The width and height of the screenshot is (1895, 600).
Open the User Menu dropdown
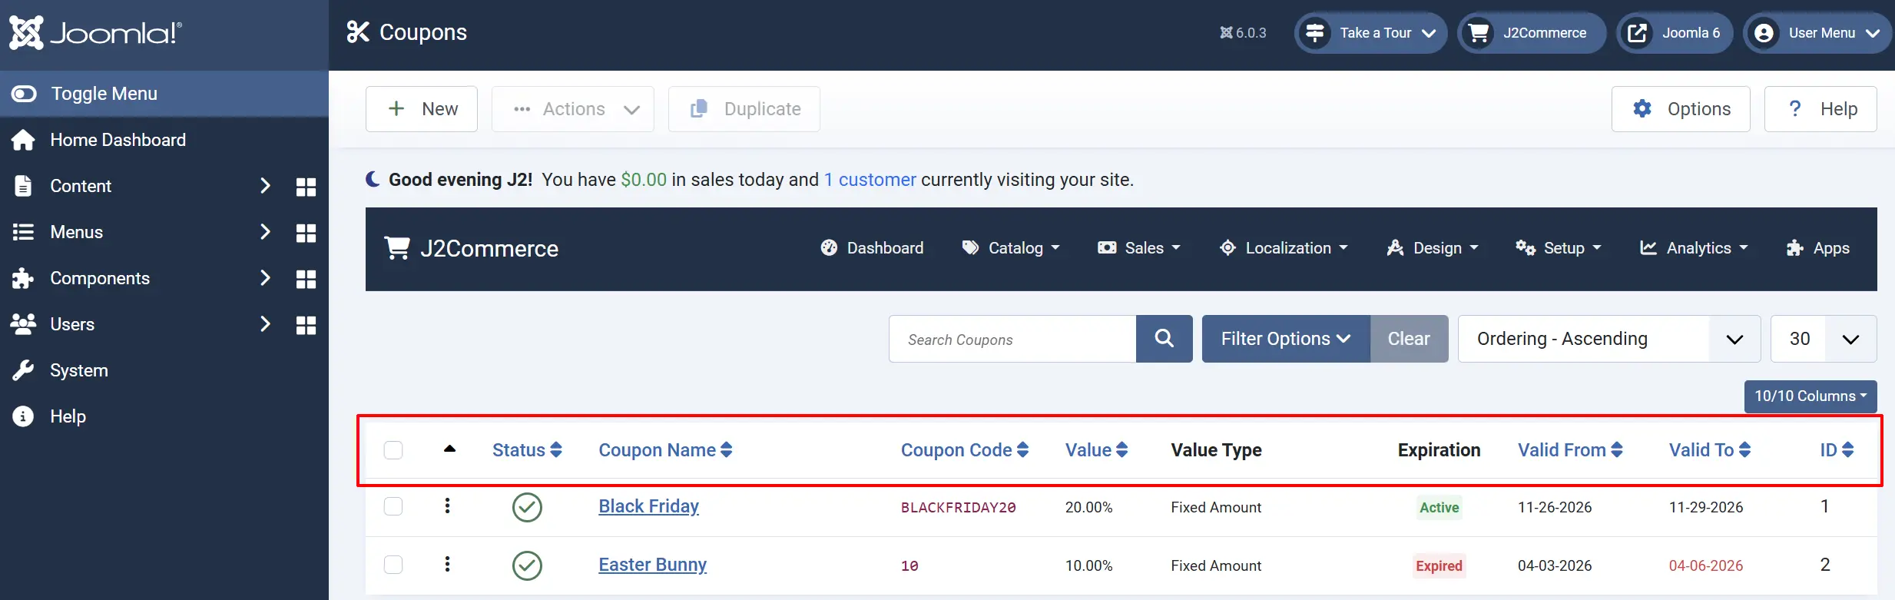(1818, 33)
